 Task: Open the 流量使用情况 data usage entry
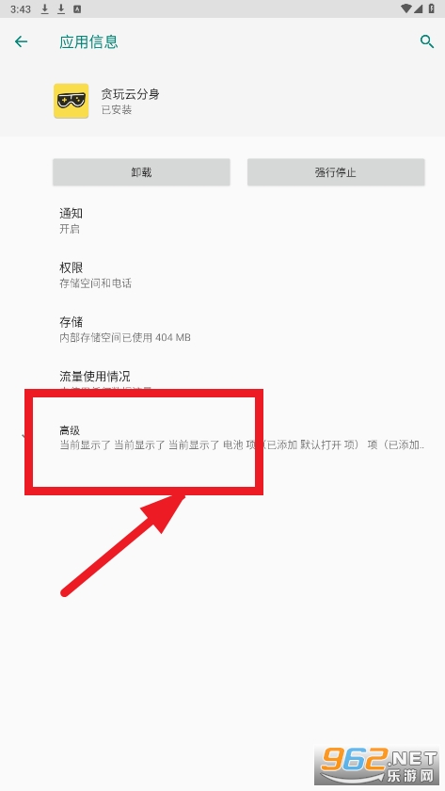click(x=222, y=382)
